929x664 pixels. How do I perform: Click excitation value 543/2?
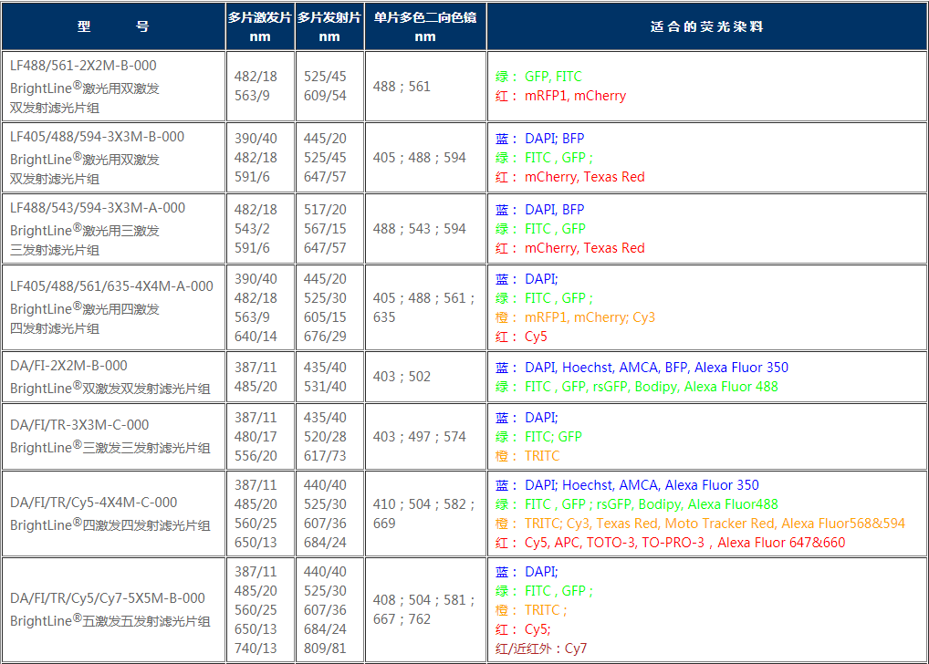coord(252,229)
